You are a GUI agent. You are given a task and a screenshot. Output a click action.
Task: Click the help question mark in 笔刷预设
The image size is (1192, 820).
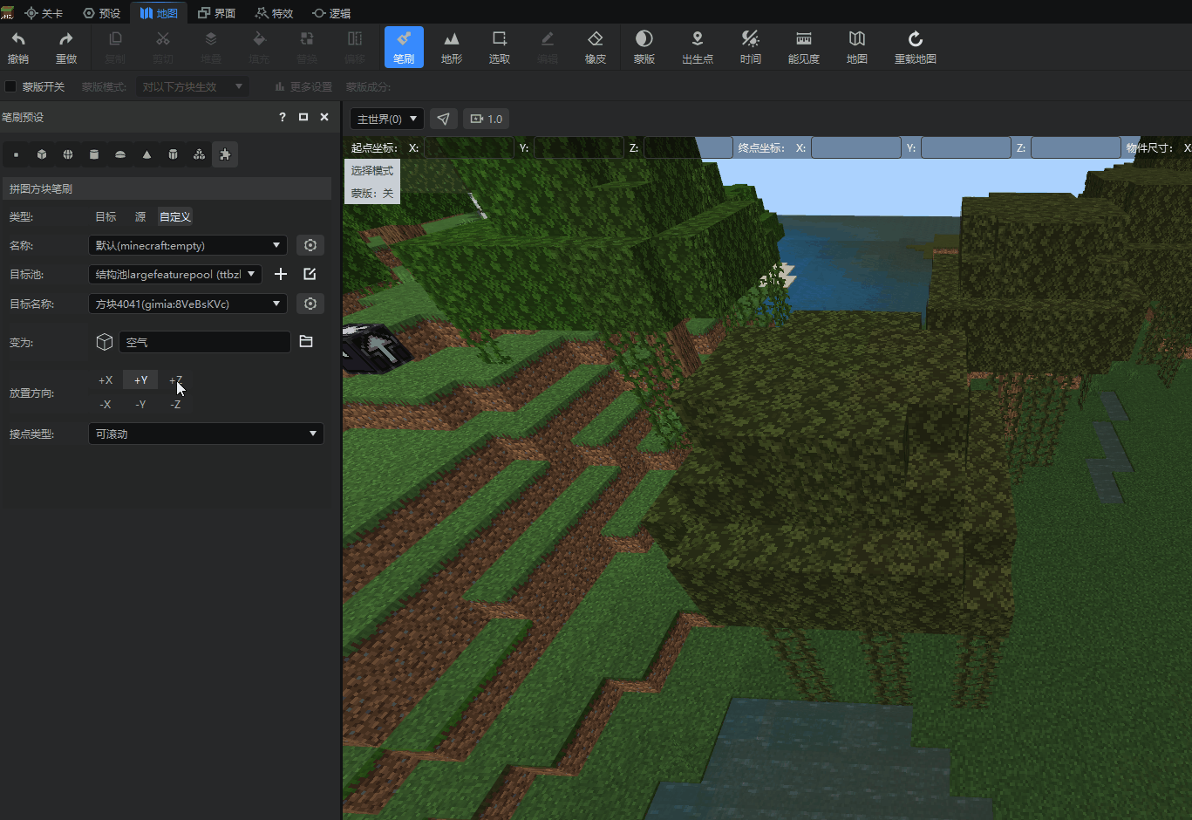(283, 117)
